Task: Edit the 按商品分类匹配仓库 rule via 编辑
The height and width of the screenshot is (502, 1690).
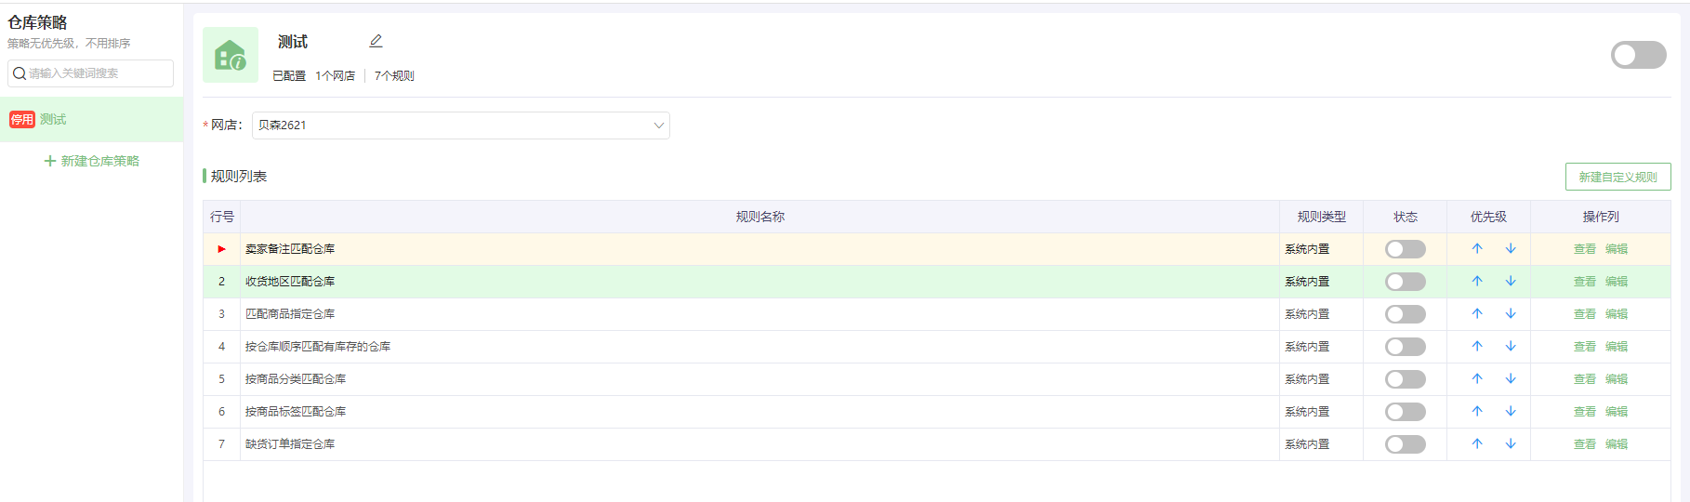Action: click(1617, 379)
